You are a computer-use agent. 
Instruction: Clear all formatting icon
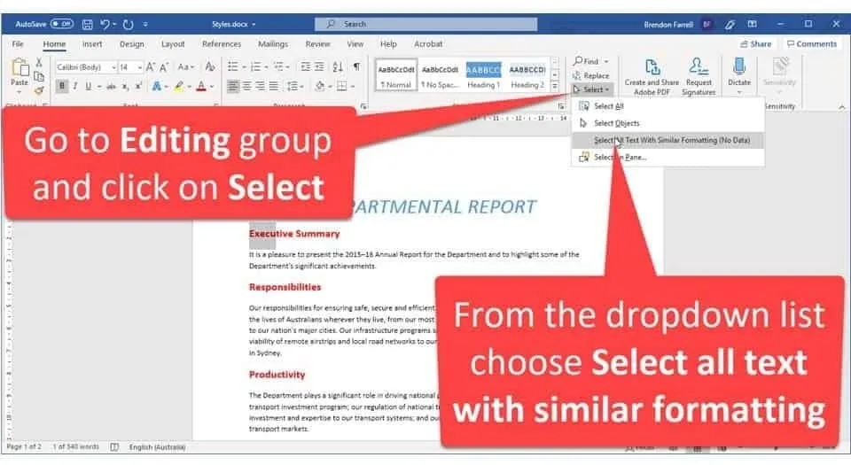click(x=209, y=67)
